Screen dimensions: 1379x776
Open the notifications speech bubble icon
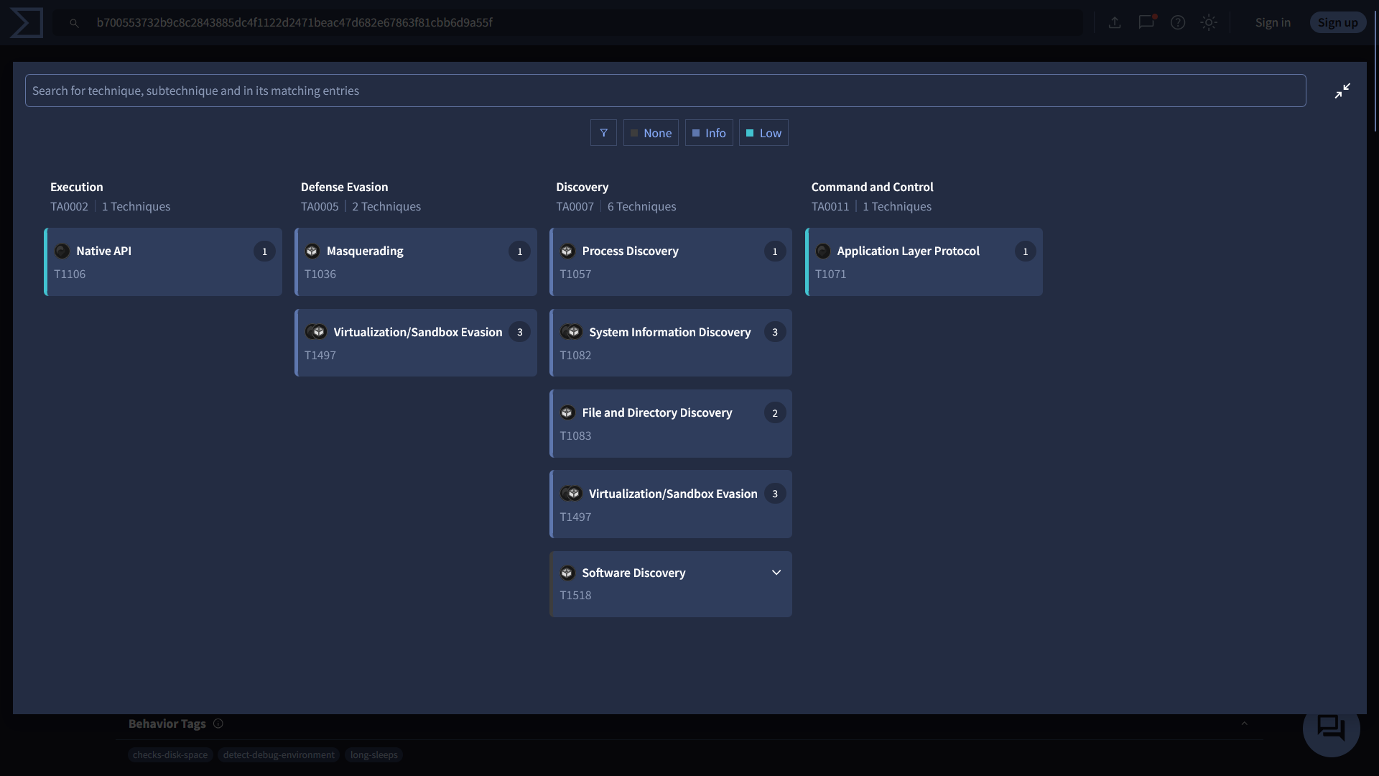point(1146,22)
